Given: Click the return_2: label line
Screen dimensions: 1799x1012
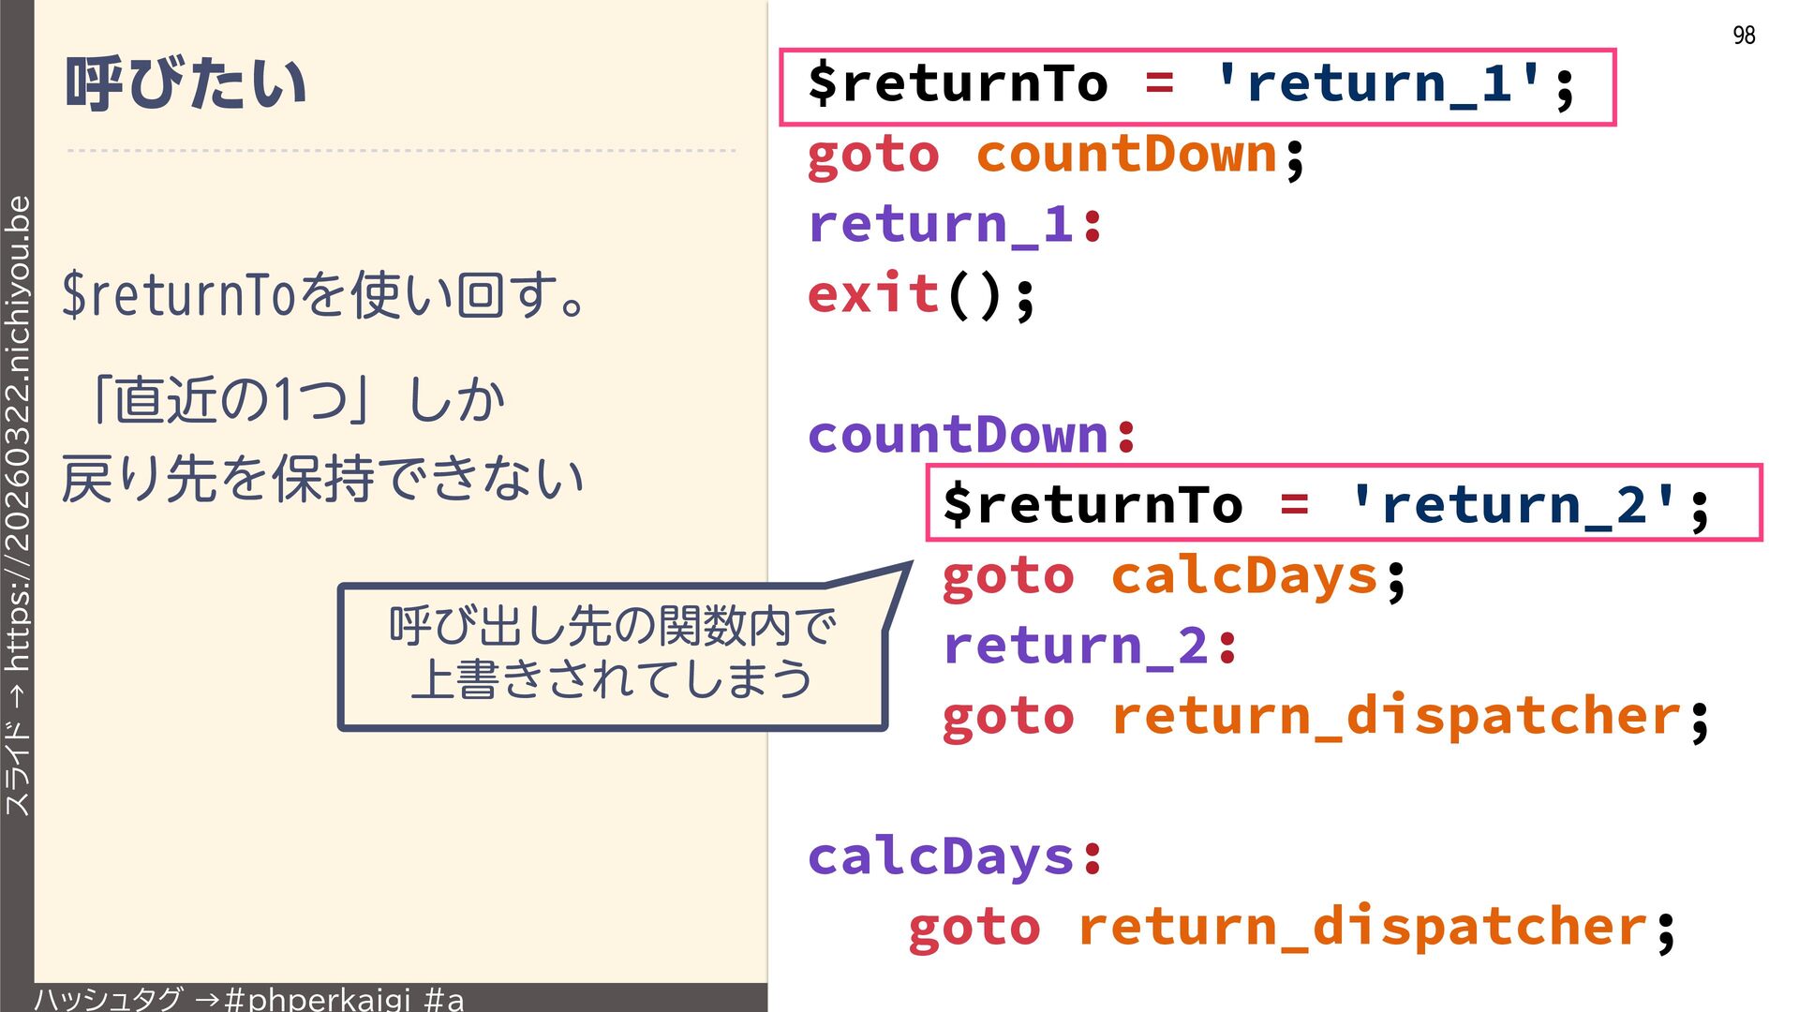Looking at the screenshot, I should pyautogui.click(x=1090, y=647).
